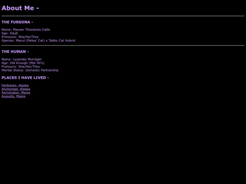
Task: Select the 'Pronouns: She/He/They' line
Action: pyautogui.click(x=20, y=37)
